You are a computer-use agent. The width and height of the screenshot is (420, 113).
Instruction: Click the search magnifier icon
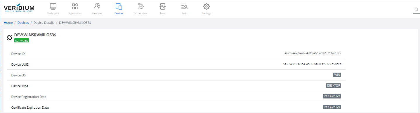pos(416,9)
